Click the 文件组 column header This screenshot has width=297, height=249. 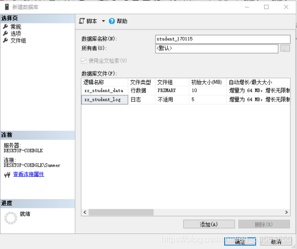point(172,82)
